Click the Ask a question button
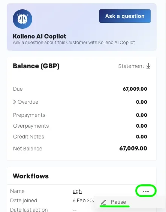 pos(125,16)
